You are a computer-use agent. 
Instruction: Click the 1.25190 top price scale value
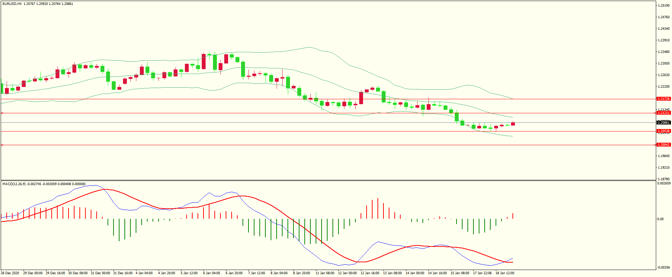[664, 6]
